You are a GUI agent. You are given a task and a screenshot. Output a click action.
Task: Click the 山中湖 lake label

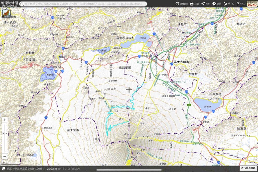pos(207,107)
